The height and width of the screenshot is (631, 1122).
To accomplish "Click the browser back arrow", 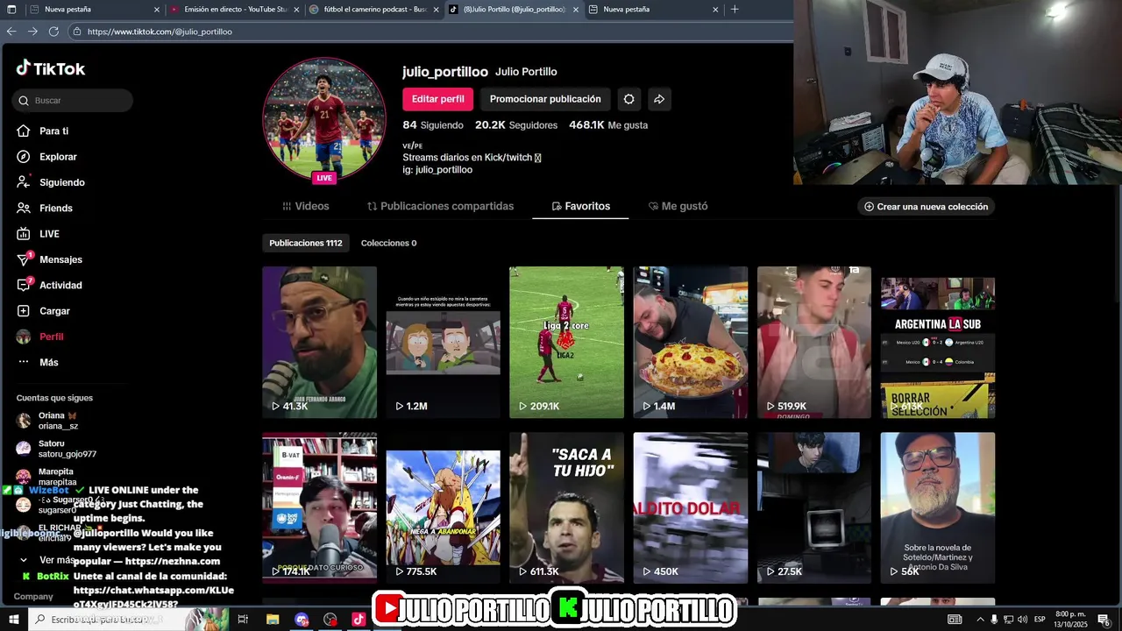I will (11, 32).
